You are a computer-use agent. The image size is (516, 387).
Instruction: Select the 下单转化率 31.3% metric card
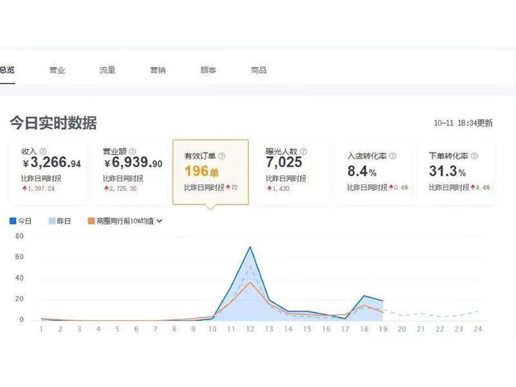coord(456,172)
